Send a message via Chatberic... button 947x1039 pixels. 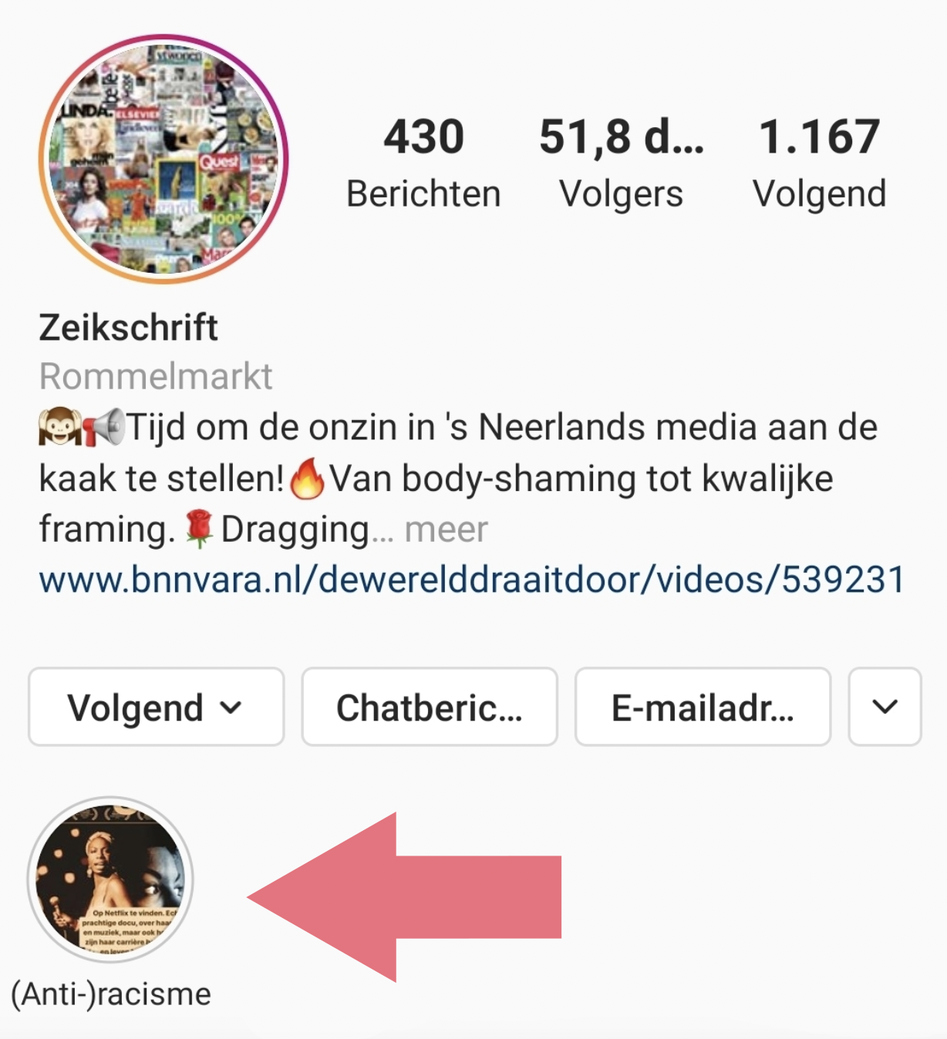[x=430, y=707]
